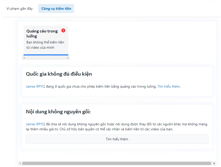Screen dimensions: 221x167
Task: Click the bottom horizontal scrollbar track
Action: click(117, 163)
